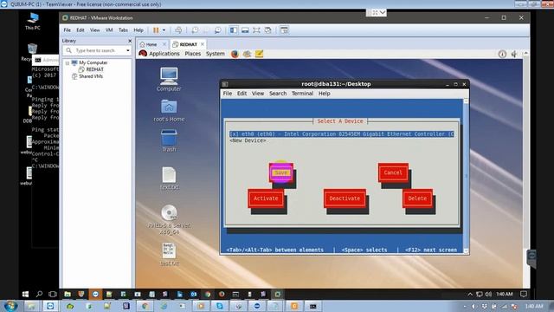The height and width of the screenshot is (312, 554).
Task: Collapse the My Computer tree node
Action: pos(68,62)
